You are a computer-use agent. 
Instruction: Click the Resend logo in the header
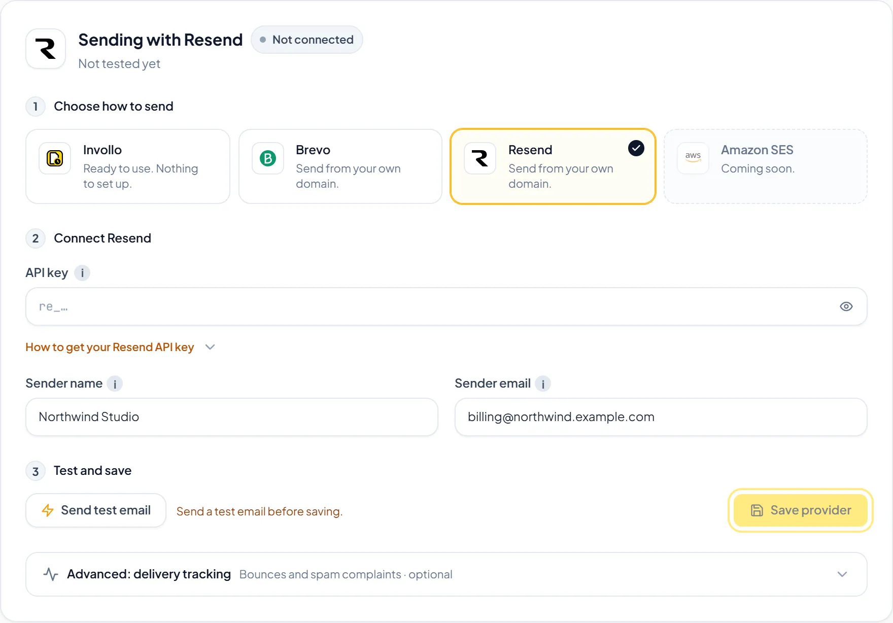tap(46, 49)
